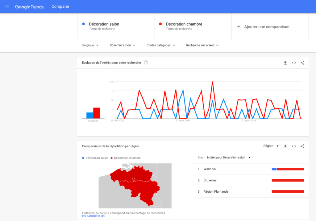Open the embed code for the trends chart
This screenshot has width=316, height=221.
[294, 62]
